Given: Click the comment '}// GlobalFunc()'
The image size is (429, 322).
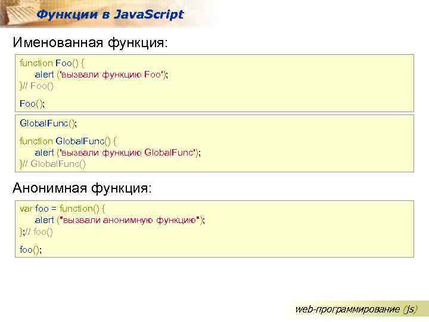Looking at the screenshot, I should (x=53, y=165).
